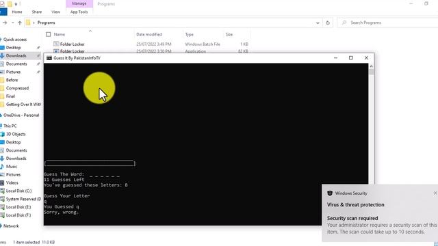Open Local Disk (E:)
438x246 pixels.
click(18, 207)
